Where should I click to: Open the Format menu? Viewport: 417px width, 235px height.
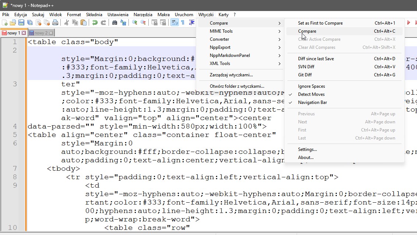click(74, 15)
